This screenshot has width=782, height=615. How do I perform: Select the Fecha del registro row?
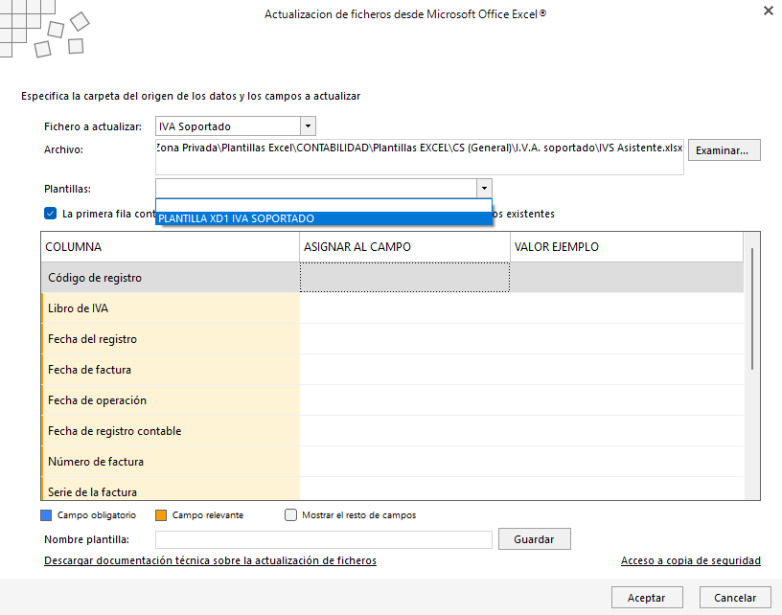[392, 339]
